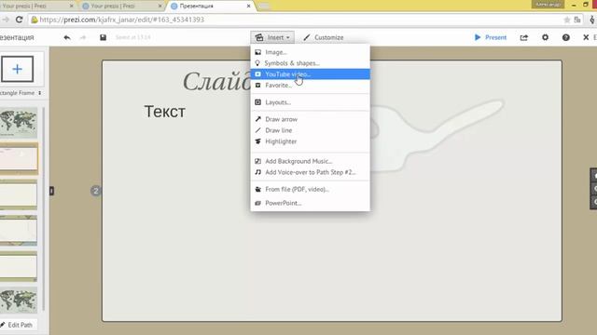
Task: Choose YouTube video... from Insert menu
Action: pos(310,74)
